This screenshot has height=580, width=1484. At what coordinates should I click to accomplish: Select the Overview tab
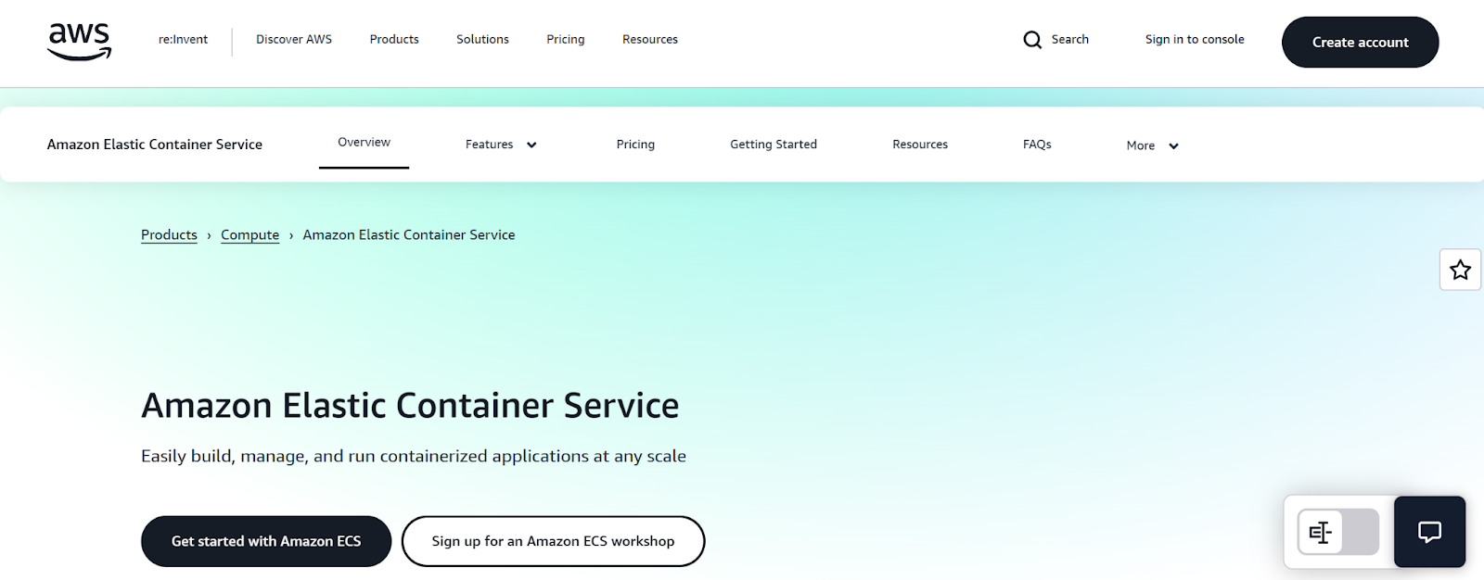(x=364, y=143)
